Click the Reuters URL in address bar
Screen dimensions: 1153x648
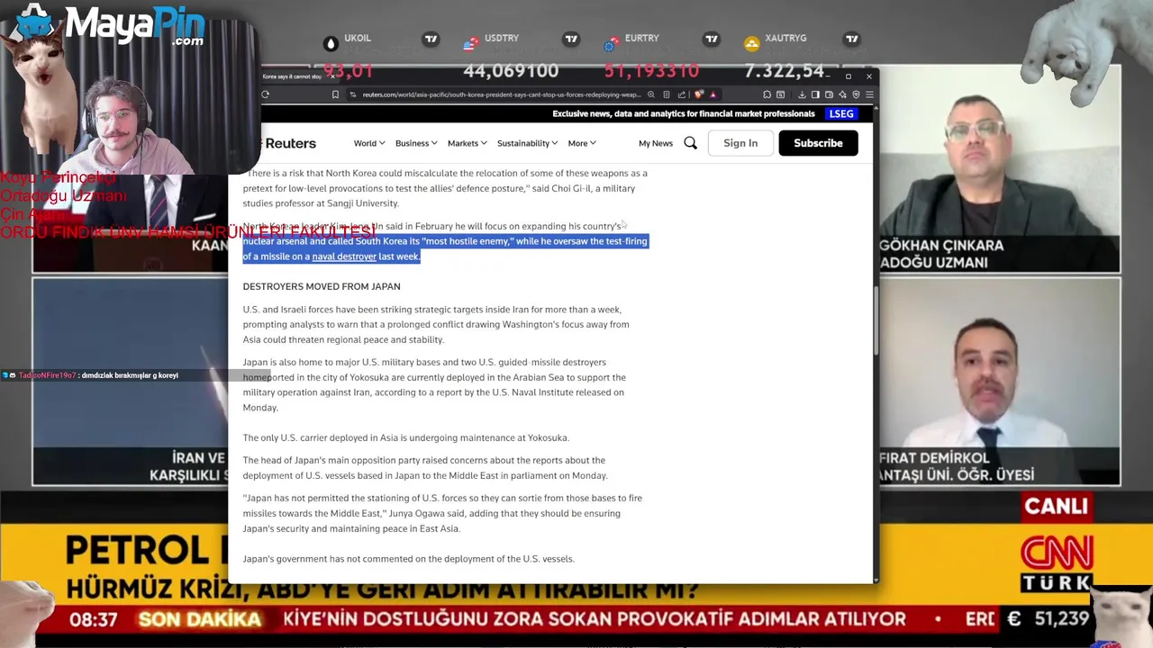(502, 94)
